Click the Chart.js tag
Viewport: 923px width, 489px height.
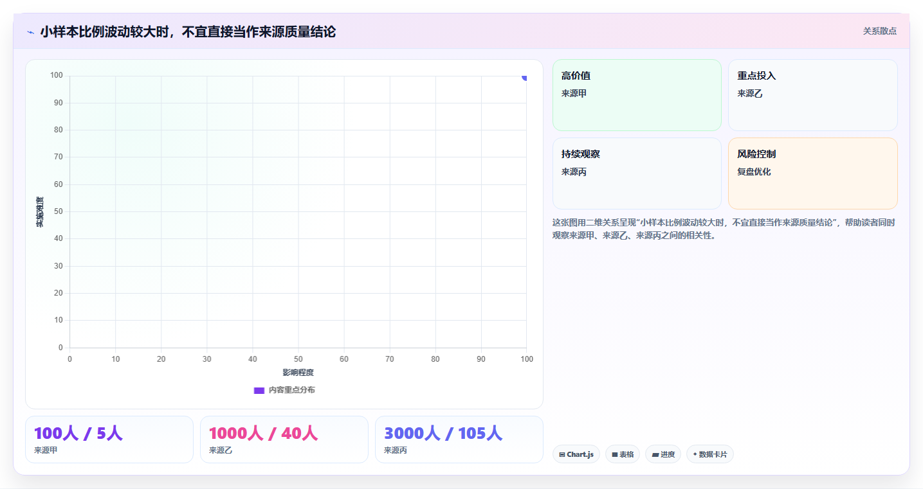[576, 454]
